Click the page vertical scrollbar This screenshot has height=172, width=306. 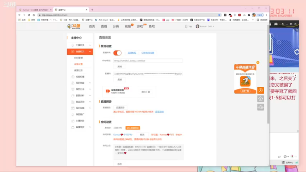click(x=268, y=75)
